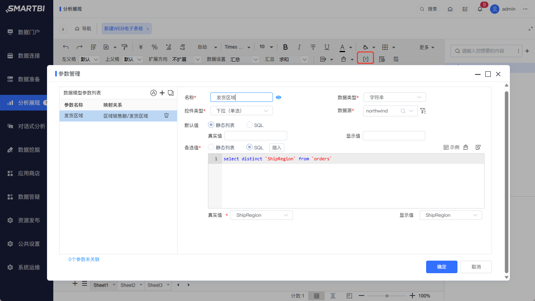Open the 真实值 ShipRegion dropdown
Image resolution: width=535 pixels, height=301 pixels.
click(x=262, y=215)
